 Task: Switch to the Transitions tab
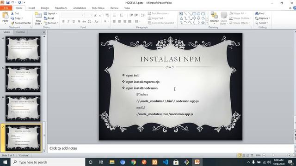[x=61, y=8]
